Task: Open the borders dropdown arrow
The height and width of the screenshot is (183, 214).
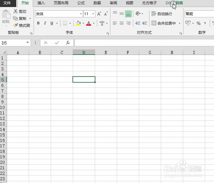Action: click(70, 23)
